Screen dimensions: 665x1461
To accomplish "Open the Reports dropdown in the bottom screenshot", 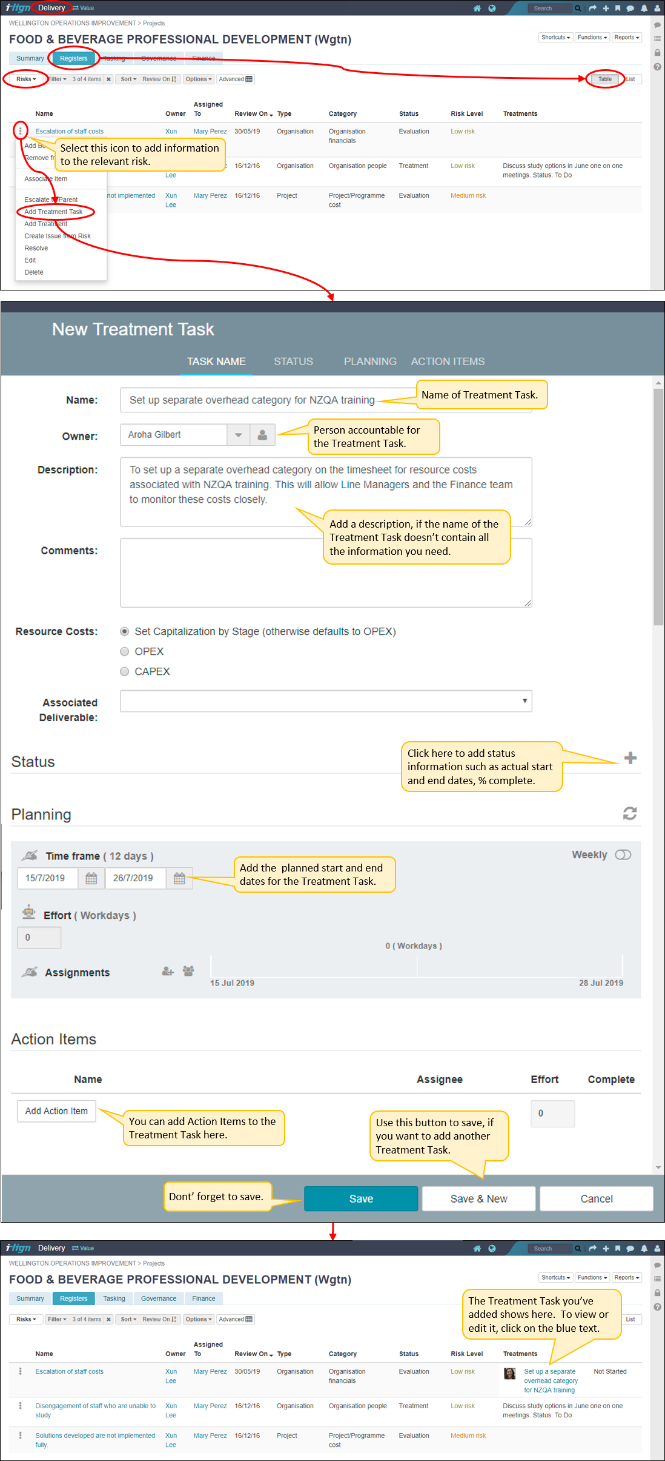I will (626, 1277).
